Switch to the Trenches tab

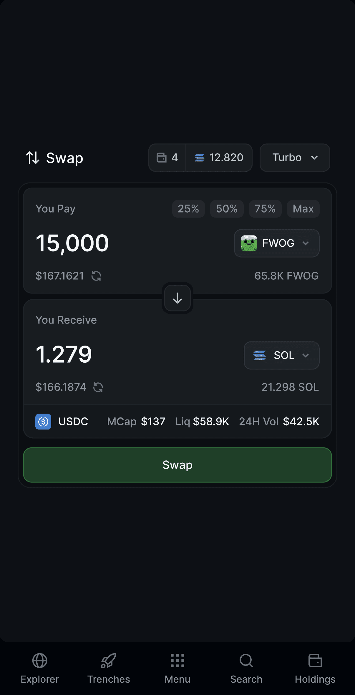(108, 668)
